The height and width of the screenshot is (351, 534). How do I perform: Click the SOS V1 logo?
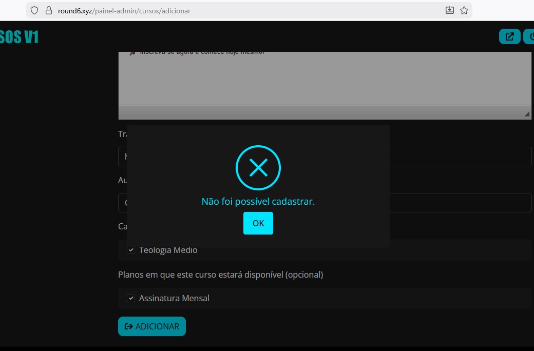click(x=19, y=37)
